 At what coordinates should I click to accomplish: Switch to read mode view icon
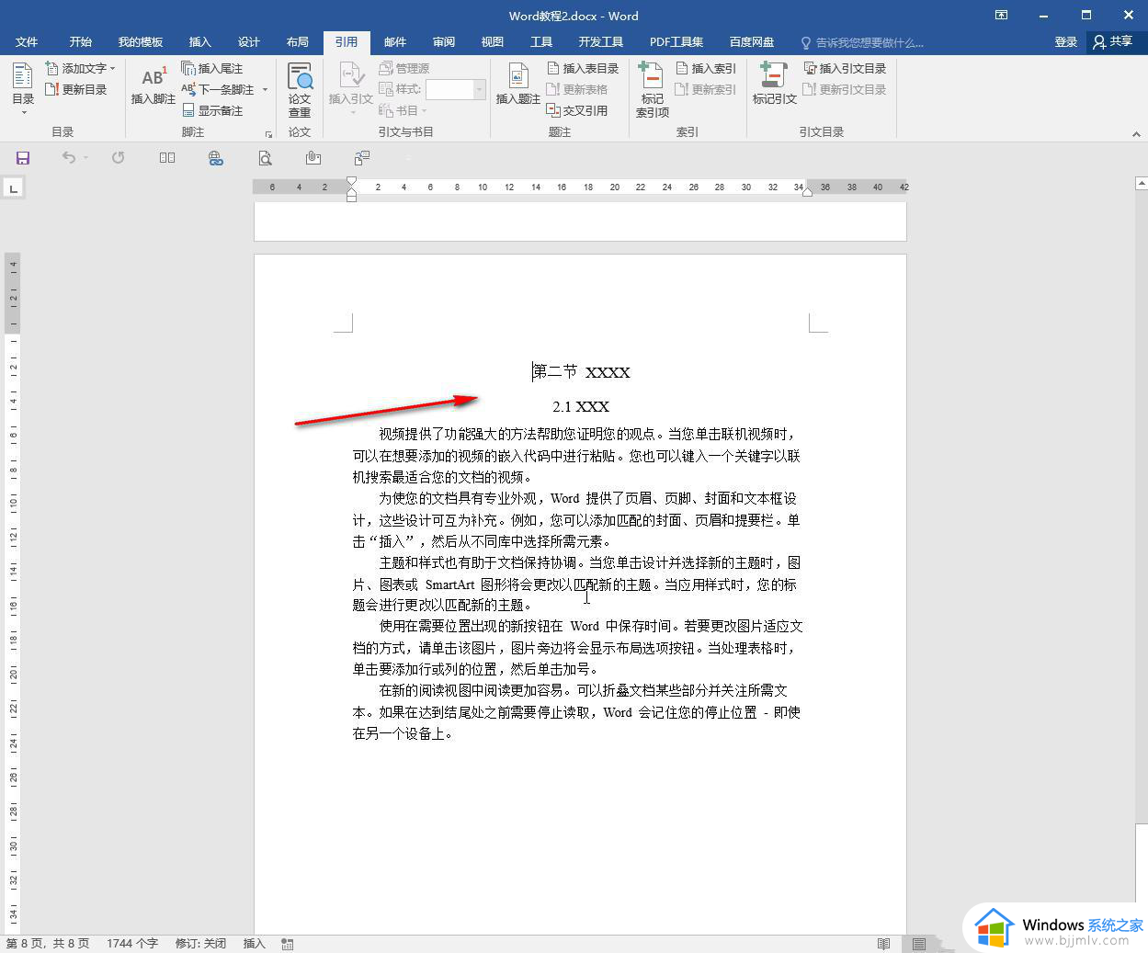(x=883, y=944)
